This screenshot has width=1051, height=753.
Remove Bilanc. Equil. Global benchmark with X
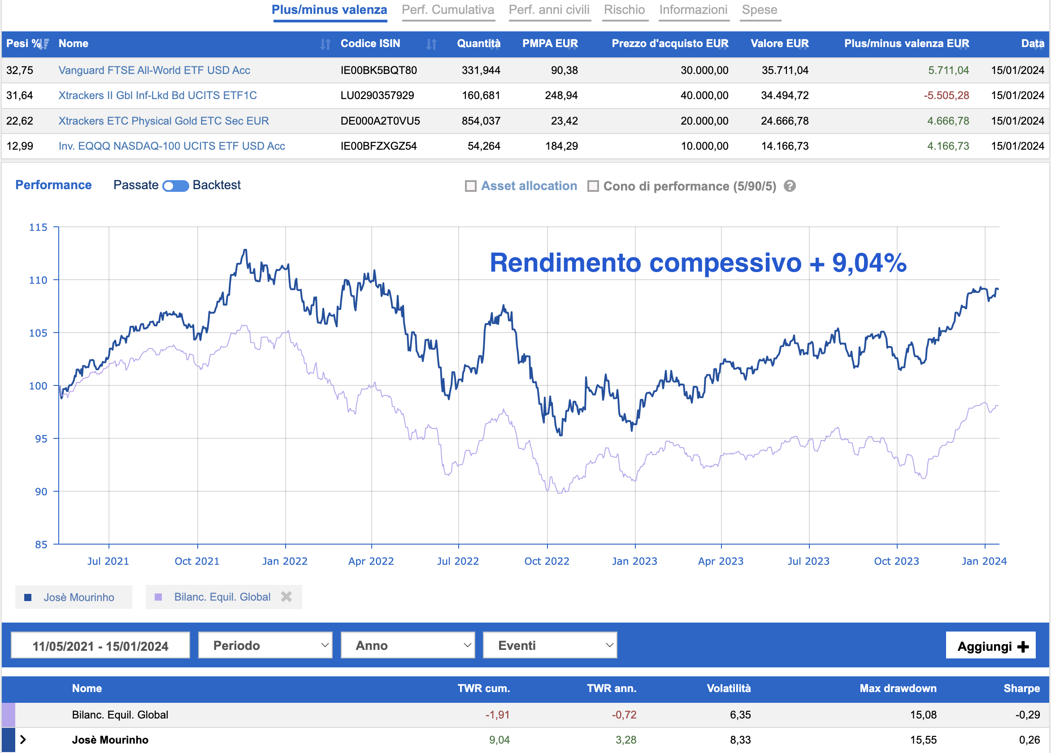click(287, 597)
